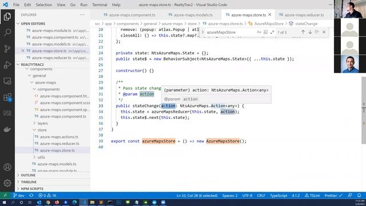This screenshot has height=206, width=366.
Task: Open the Terminal menu
Action: tap(100, 5)
